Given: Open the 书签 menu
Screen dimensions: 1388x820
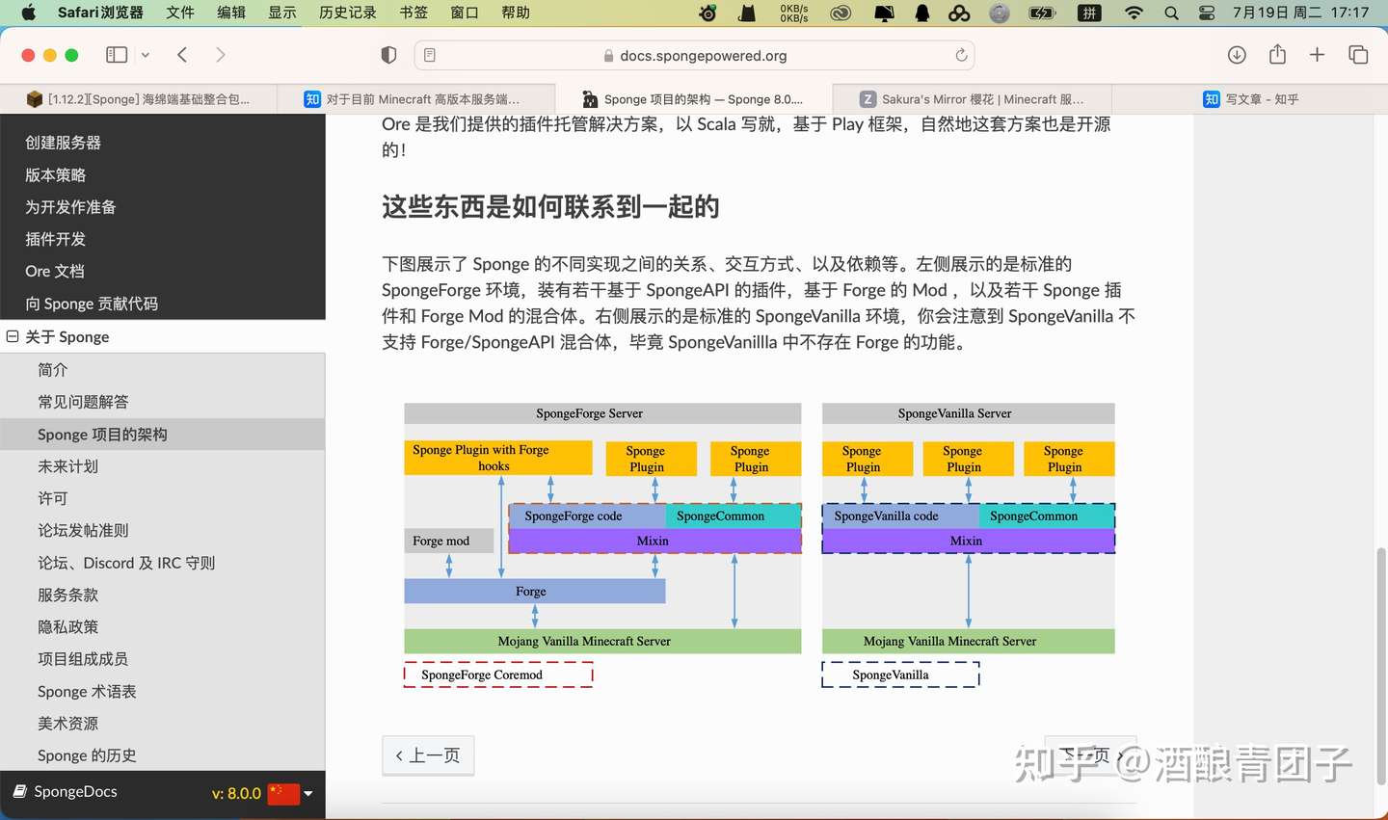Looking at the screenshot, I should (414, 13).
